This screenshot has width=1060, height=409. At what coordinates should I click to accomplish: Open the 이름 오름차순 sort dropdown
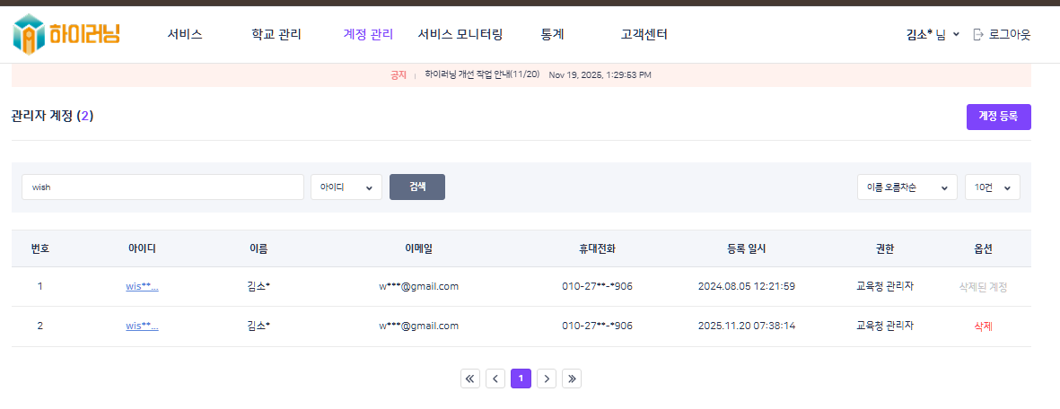point(907,187)
